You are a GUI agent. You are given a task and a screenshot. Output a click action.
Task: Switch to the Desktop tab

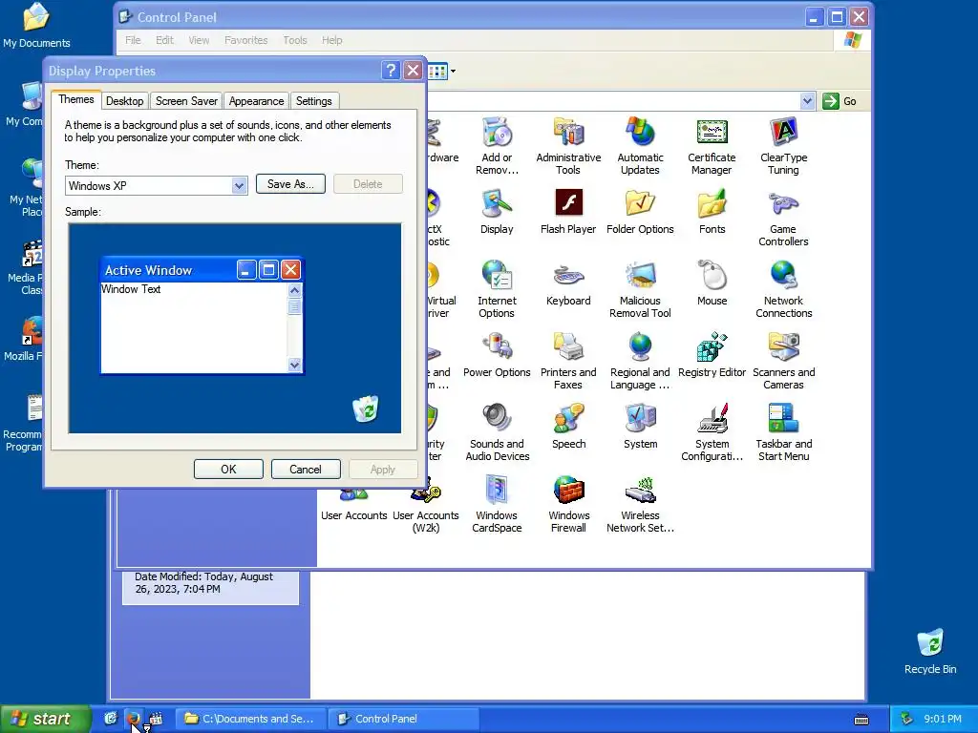[124, 101]
